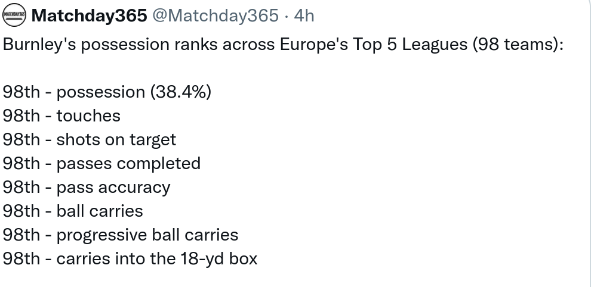Click the "carries into the 18-yd box" line

click(x=157, y=259)
